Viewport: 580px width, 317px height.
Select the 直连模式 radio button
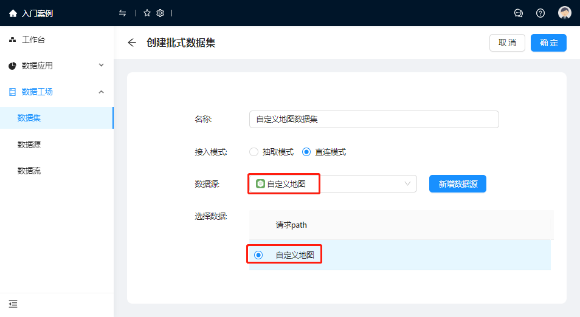click(x=306, y=152)
